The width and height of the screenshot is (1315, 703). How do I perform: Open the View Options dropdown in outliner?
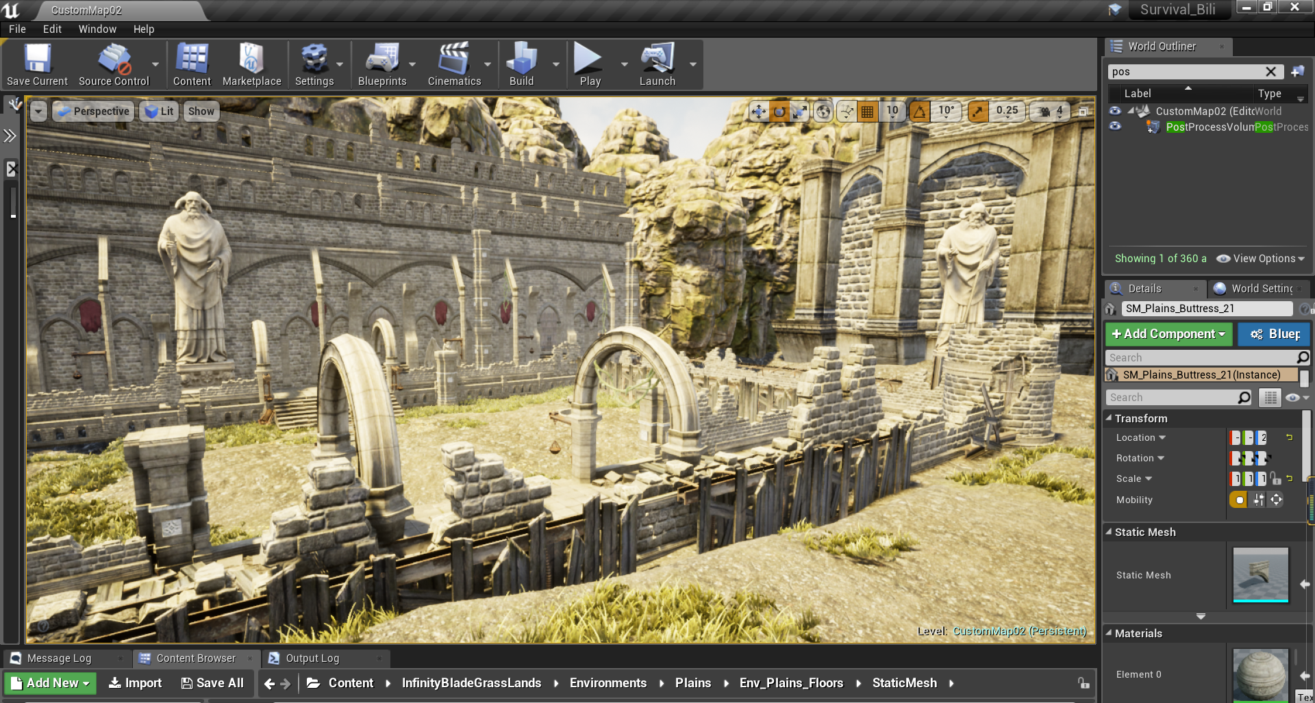(x=1261, y=258)
